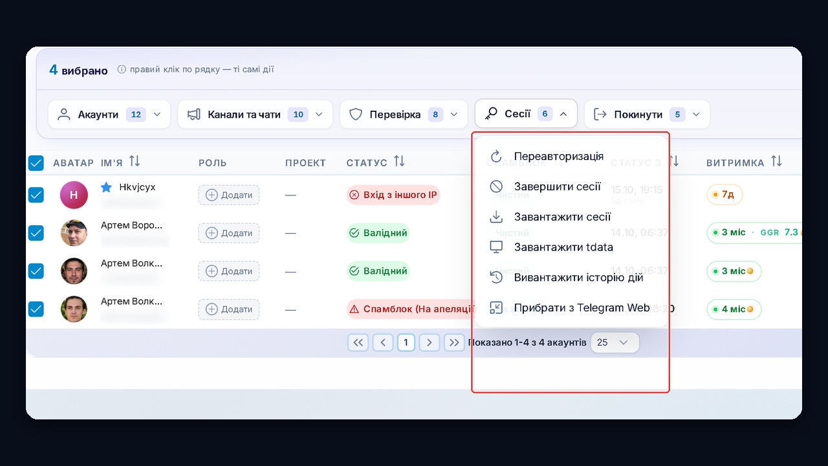
Task: Go to the first page with double-left arrows
Action: click(x=358, y=342)
